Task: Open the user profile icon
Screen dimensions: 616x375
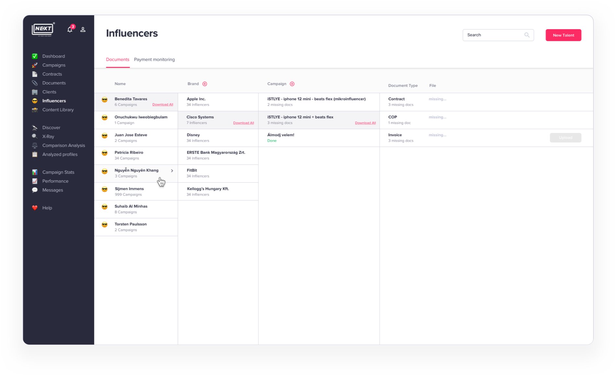Action: tap(83, 30)
